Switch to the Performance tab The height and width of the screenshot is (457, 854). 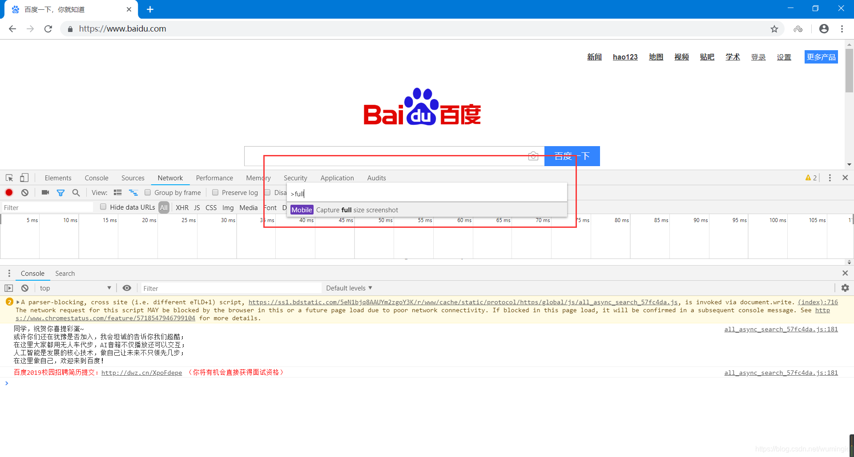pyautogui.click(x=214, y=178)
